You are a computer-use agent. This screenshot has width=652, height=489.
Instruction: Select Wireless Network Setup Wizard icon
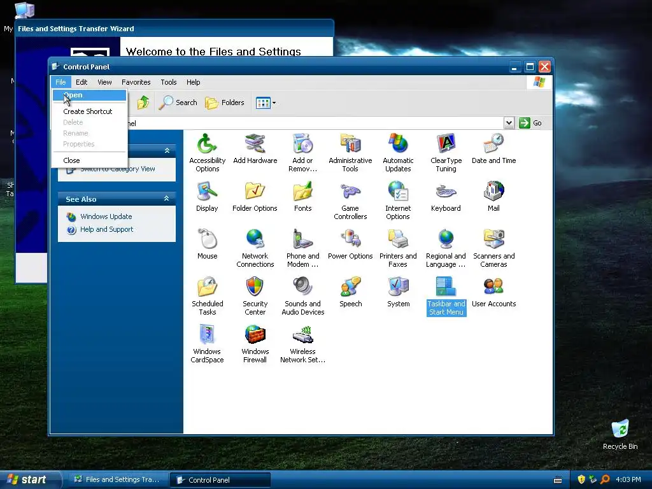302,343
